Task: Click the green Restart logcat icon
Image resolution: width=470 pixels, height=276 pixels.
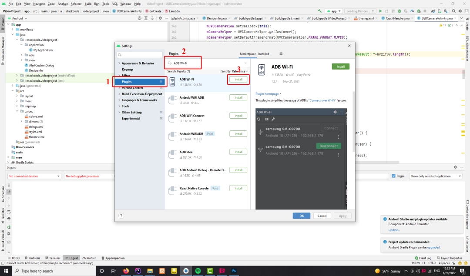Action: click(9, 227)
